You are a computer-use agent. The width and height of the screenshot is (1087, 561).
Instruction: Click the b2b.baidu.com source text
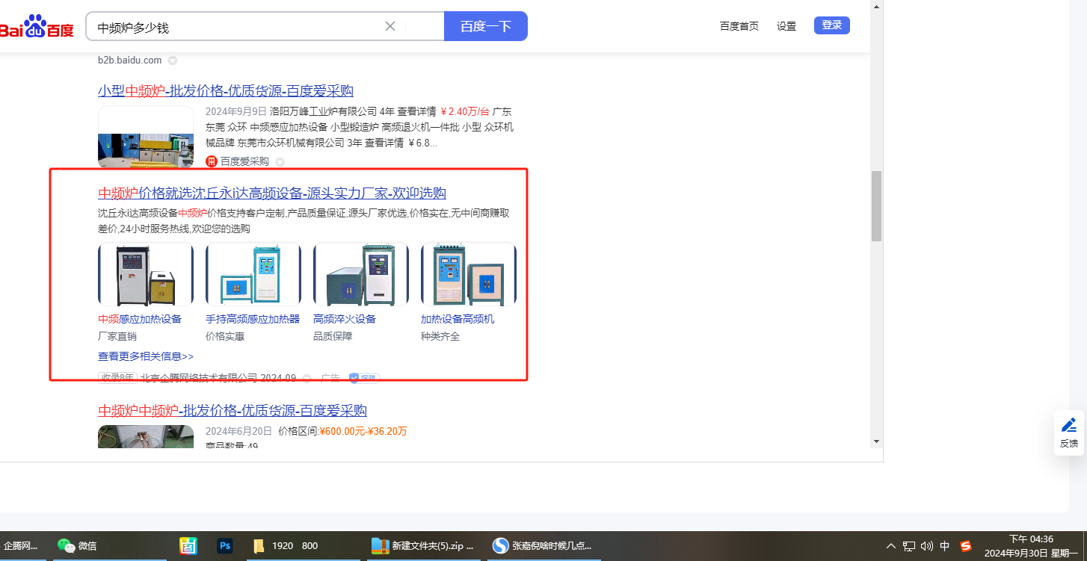(129, 60)
